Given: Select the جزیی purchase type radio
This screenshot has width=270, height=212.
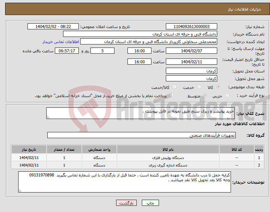Looking at the screenshot, I should [227, 95].
